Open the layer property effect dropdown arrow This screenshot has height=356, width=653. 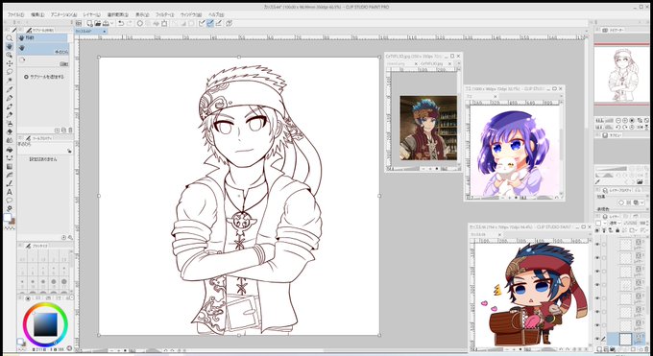pos(641,202)
